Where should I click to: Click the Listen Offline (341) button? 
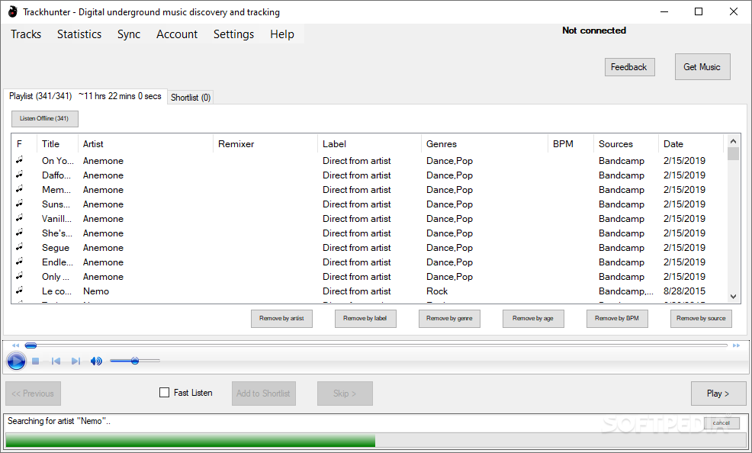tap(44, 118)
